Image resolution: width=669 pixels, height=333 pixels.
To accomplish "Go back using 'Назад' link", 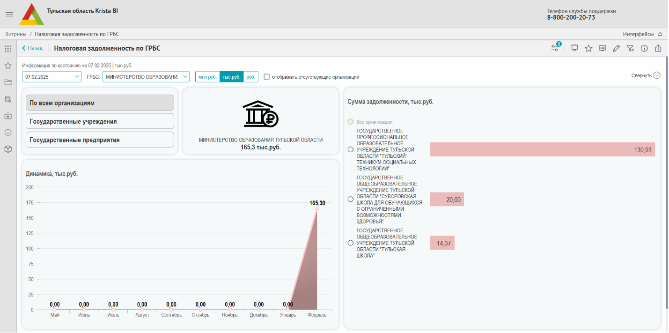I will point(32,48).
